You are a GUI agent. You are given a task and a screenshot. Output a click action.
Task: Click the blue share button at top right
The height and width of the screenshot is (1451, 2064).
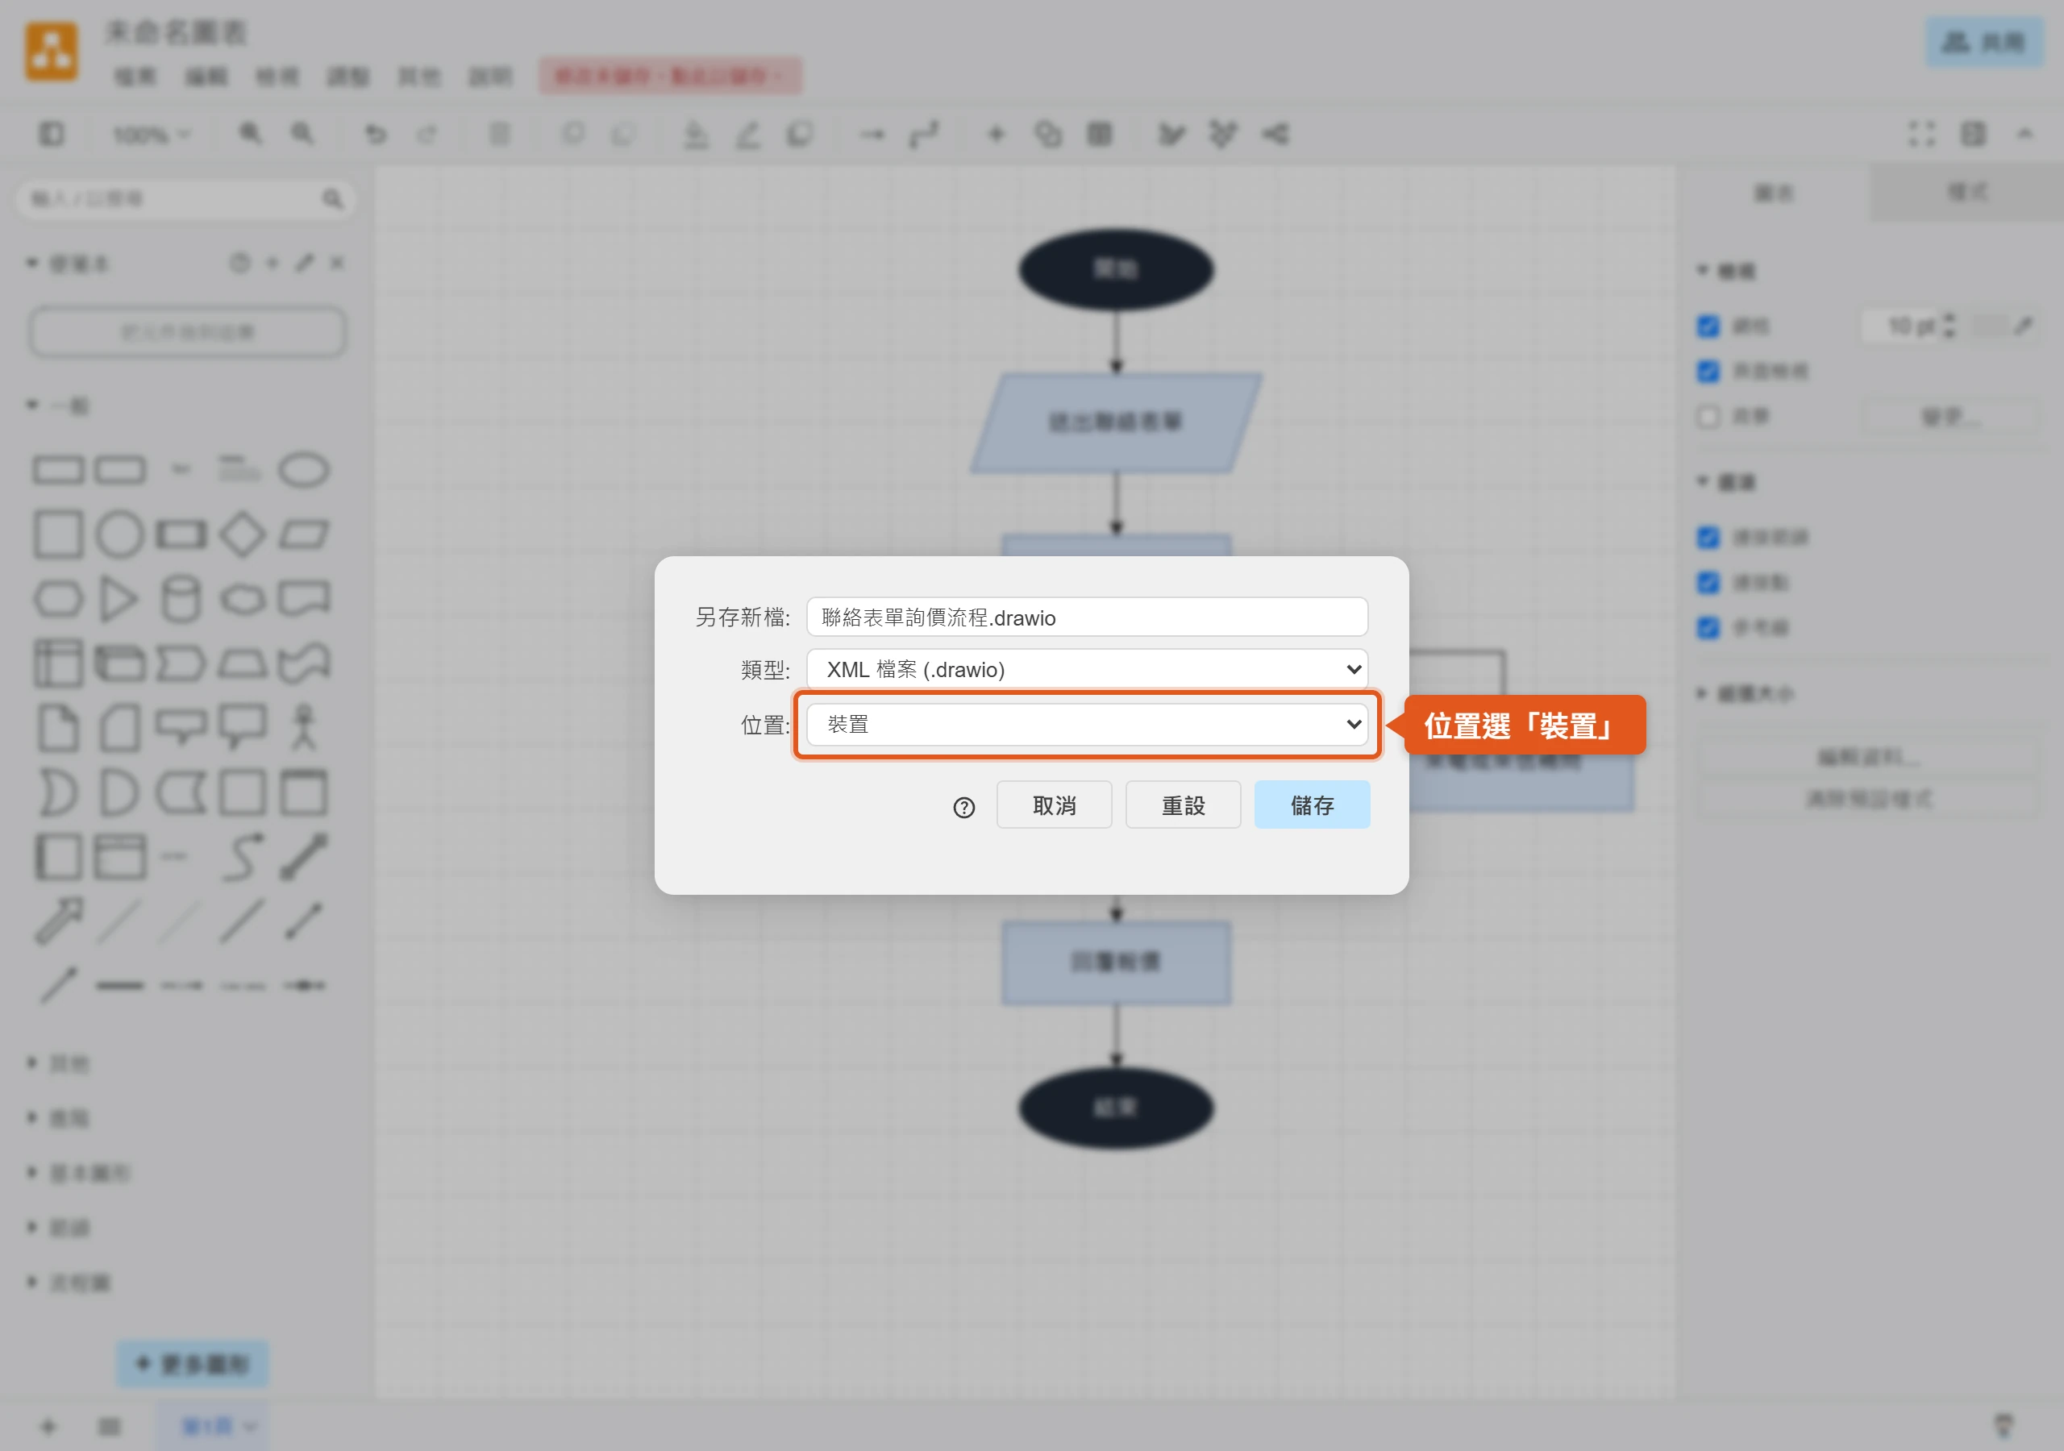coord(1984,42)
